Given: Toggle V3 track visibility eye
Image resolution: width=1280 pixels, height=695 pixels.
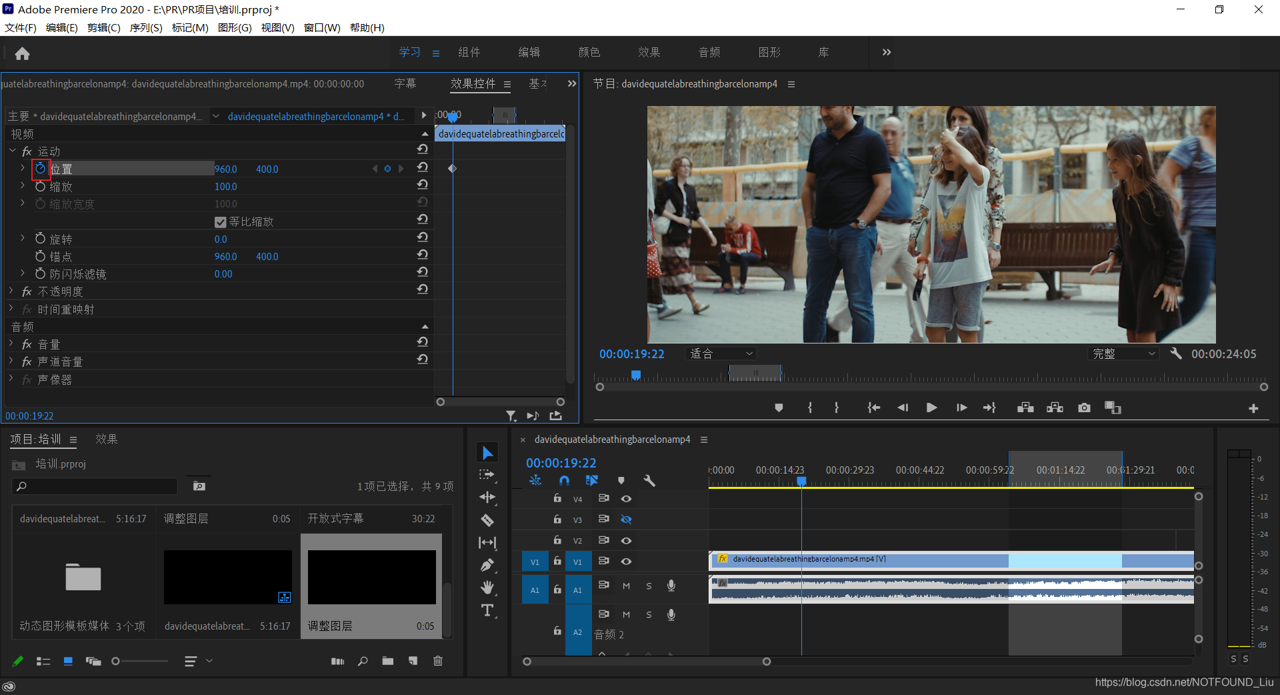Looking at the screenshot, I should point(626,519).
